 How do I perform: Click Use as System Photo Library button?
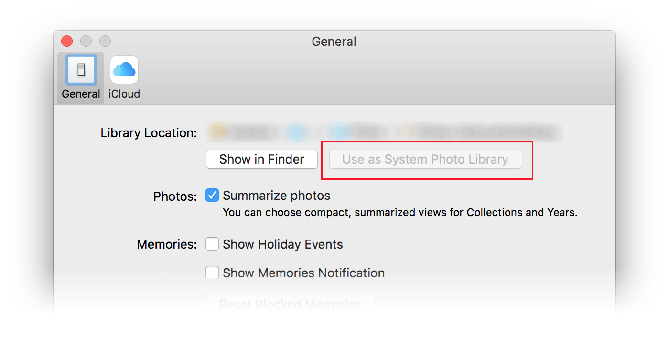(x=425, y=159)
